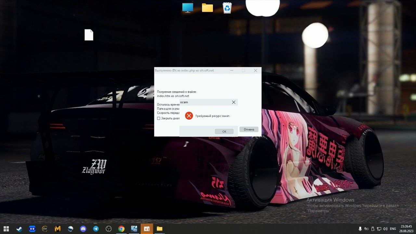Open the blue-white sphere app in taskbar

[71, 229]
